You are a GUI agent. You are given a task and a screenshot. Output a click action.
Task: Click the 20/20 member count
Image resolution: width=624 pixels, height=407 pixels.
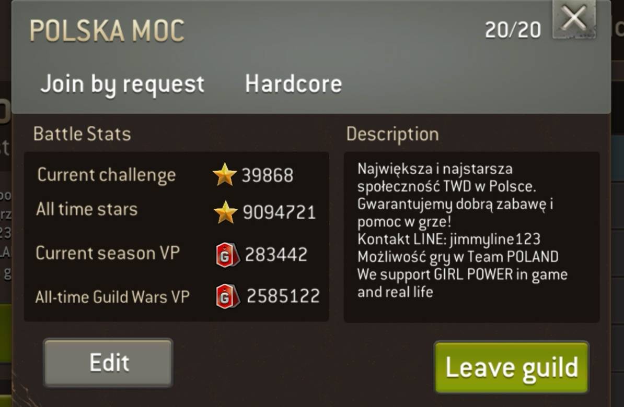click(513, 30)
